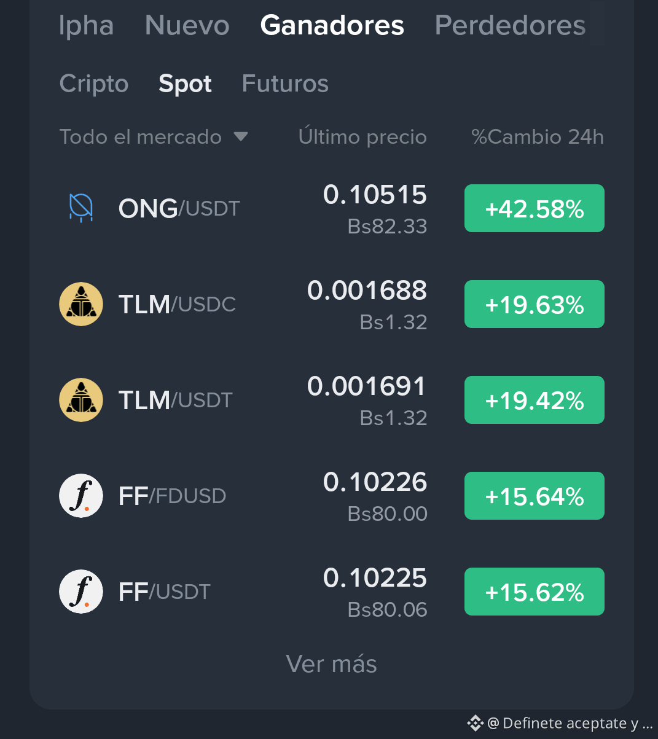Click the +42.58% change button for ONG
This screenshot has height=739, width=658.
tap(535, 208)
